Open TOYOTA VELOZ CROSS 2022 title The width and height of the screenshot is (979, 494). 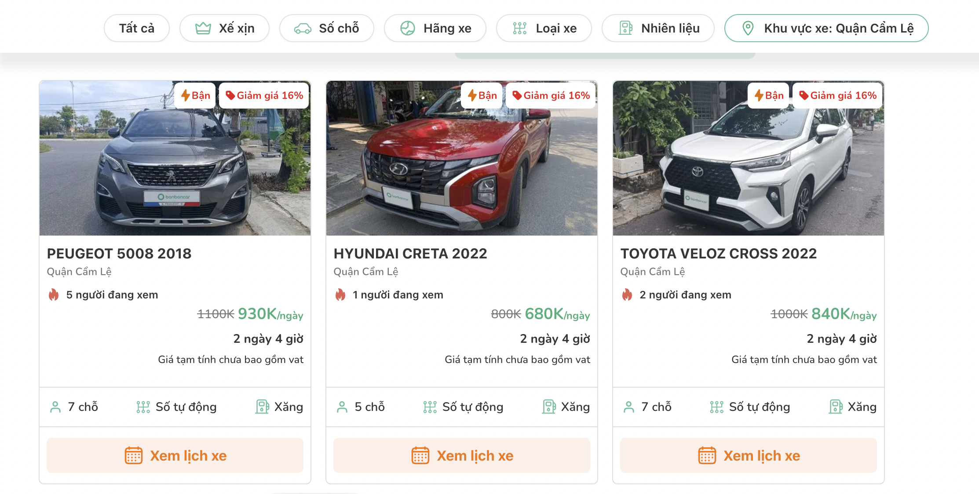coord(719,254)
